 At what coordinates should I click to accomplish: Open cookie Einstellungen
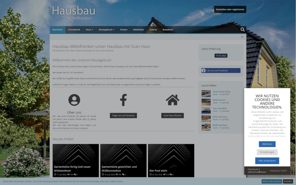(x=267, y=152)
